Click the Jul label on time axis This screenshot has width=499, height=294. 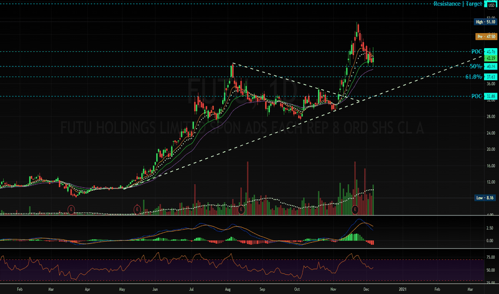tap(191, 289)
